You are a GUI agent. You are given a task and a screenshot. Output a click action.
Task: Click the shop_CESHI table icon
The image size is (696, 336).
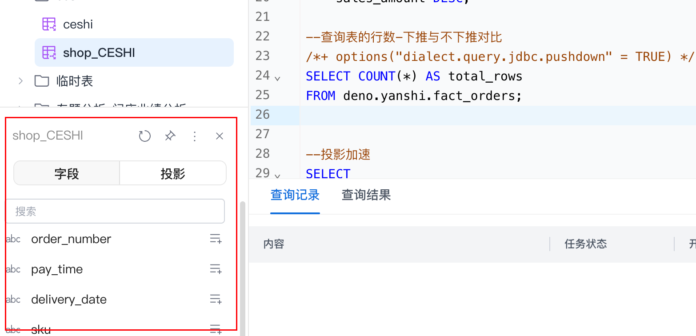(x=49, y=52)
